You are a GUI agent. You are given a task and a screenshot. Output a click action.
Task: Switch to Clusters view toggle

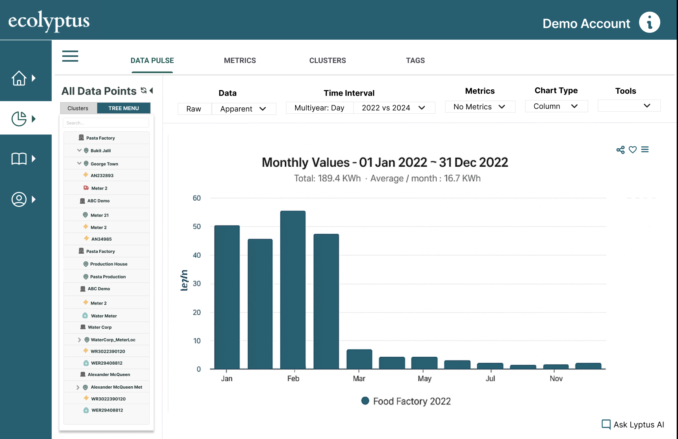click(x=78, y=108)
